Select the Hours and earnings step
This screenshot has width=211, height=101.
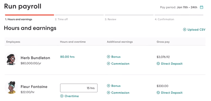[x=18, y=19]
